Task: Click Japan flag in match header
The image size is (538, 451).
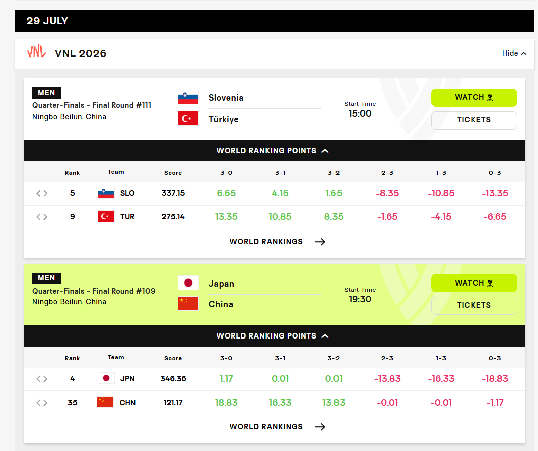Action: coord(188,283)
